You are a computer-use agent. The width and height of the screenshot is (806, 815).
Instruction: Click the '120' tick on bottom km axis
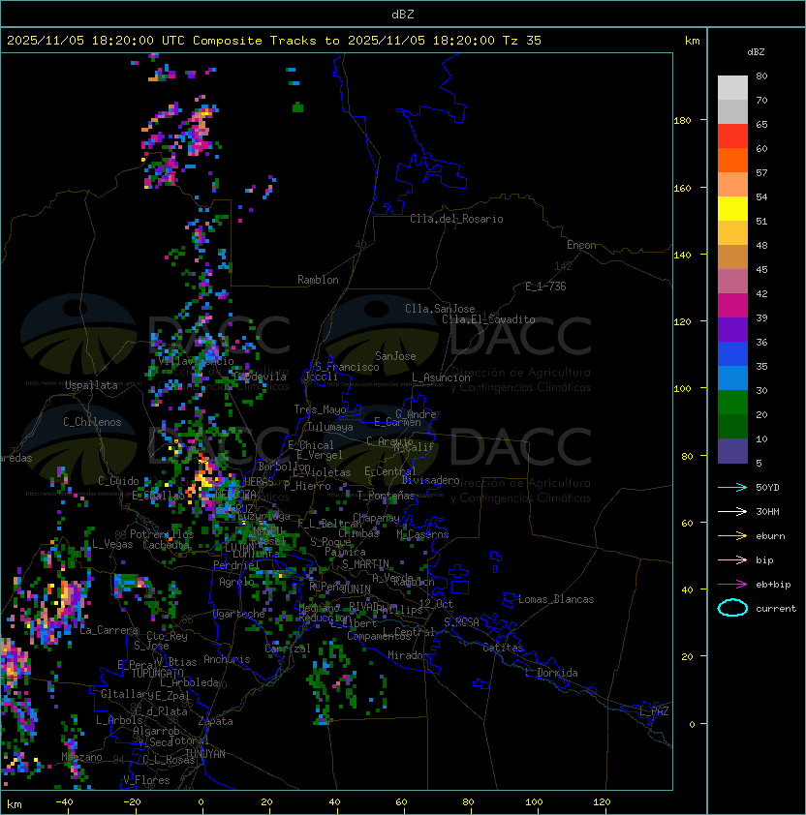coord(602,802)
